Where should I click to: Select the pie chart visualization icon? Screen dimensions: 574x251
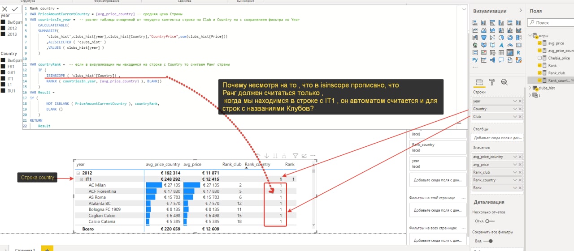(x=502, y=38)
